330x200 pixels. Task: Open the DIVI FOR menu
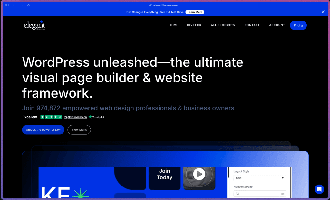194,25
